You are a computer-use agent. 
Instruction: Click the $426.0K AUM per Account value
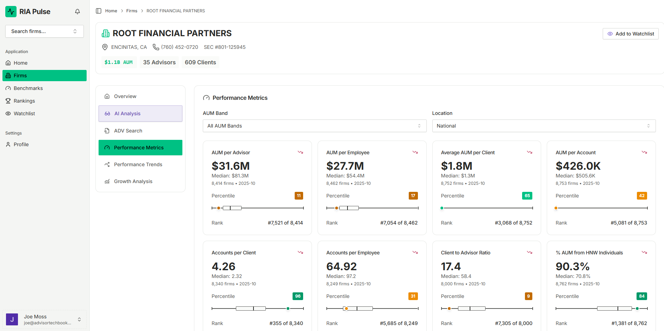[578, 166]
